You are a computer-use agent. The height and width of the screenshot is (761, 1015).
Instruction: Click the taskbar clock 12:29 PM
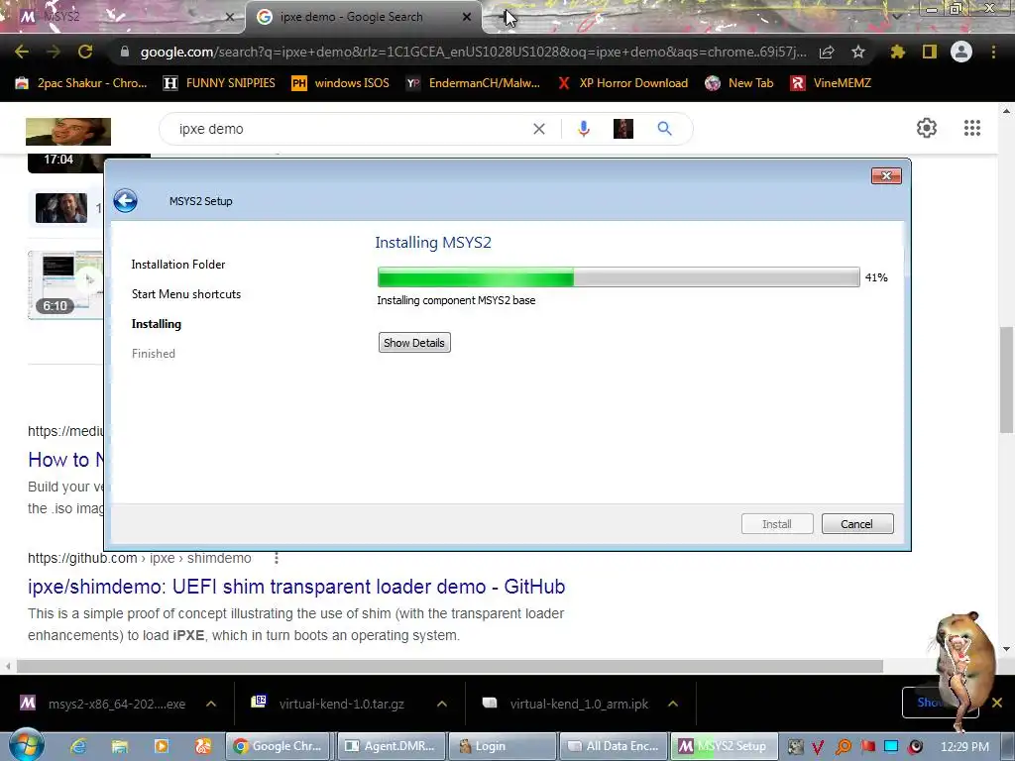[964, 746]
